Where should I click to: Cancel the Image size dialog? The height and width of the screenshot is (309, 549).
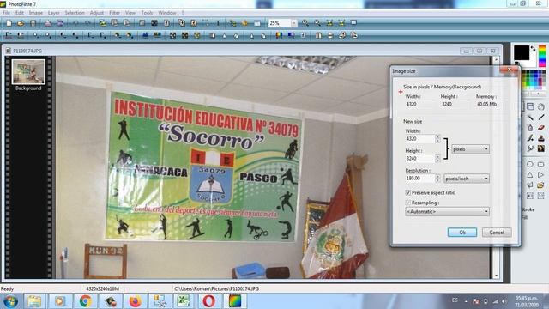[497, 233]
